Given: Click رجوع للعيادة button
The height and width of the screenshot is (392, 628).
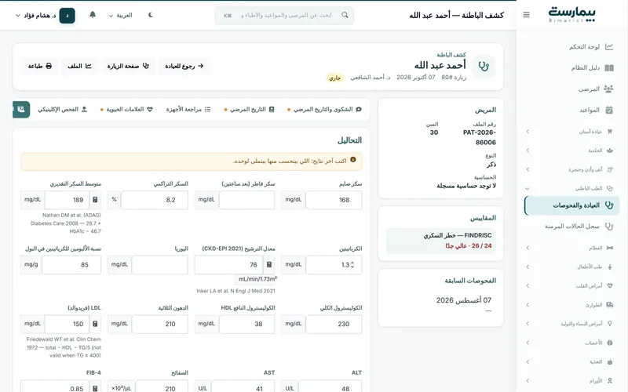Looking at the screenshot, I should 184,66.
